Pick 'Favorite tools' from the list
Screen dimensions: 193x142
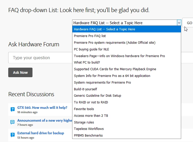[x=127, y=109]
